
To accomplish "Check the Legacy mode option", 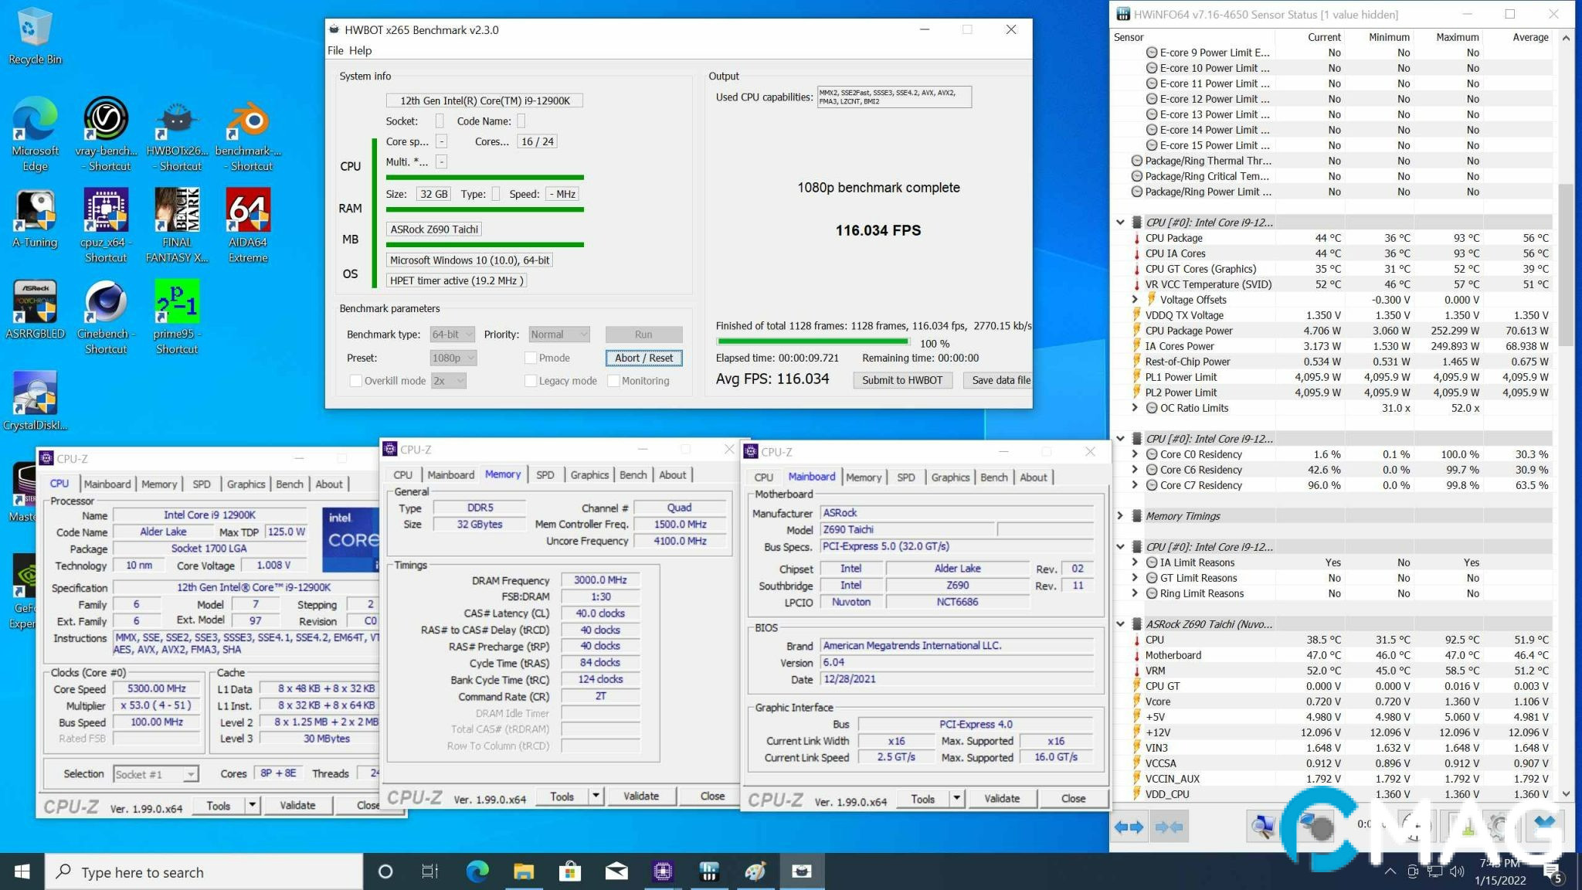I will click(x=531, y=380).
